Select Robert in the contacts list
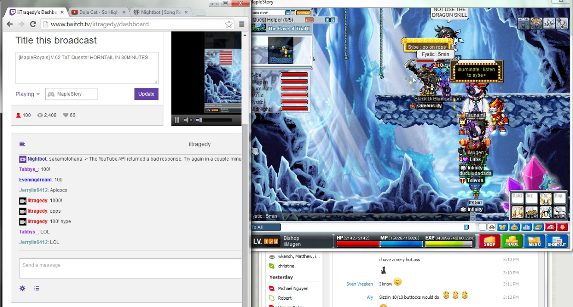The width and height of the screenshot is (573, 307). 285,298
